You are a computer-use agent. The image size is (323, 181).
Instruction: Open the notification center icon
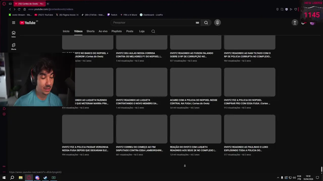[317, 178]
